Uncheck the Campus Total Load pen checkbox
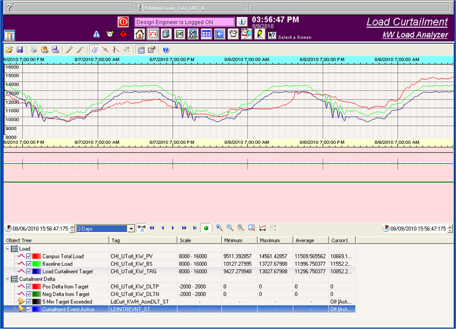Image resolution: width=456 pixels, height=329 pixels. tap(28, 257)
